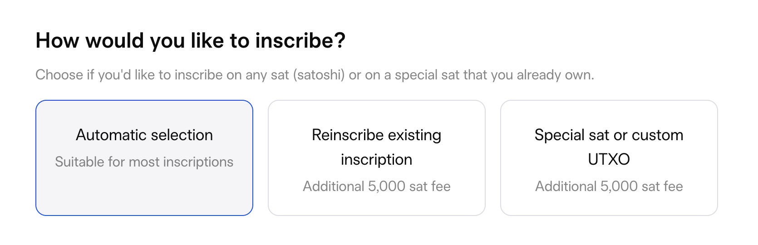Click the 'How would you like to inscribe?' heading
This screenshot has width=758, height=245.
coord(191,41)
